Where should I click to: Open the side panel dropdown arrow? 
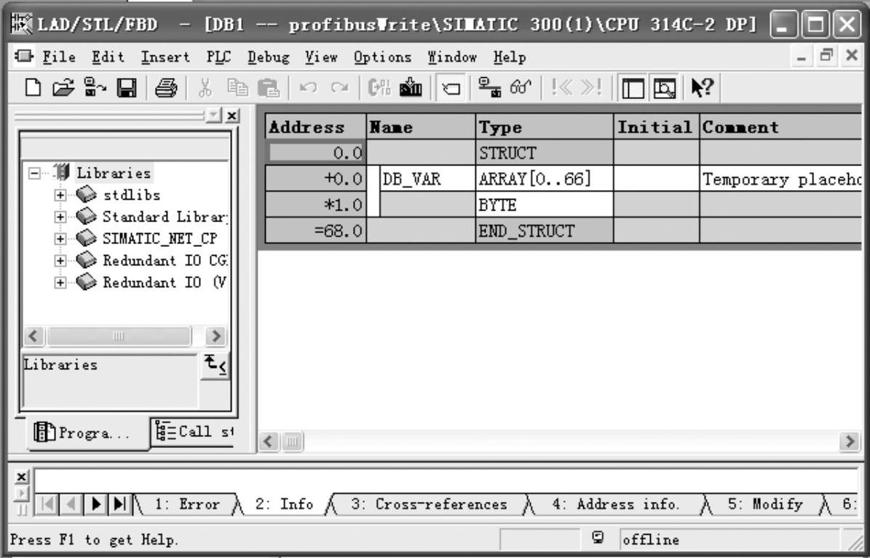click(x=213, y=116)
